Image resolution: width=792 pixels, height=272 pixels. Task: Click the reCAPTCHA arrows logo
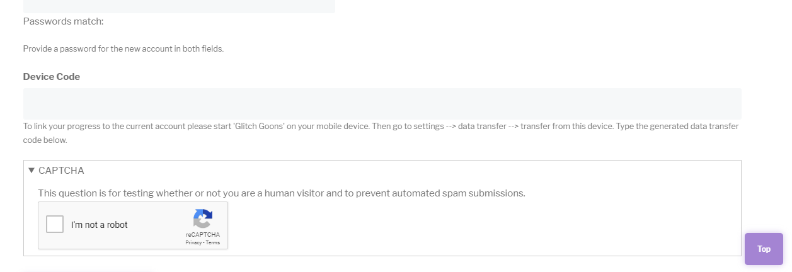[x=202, y=219]
